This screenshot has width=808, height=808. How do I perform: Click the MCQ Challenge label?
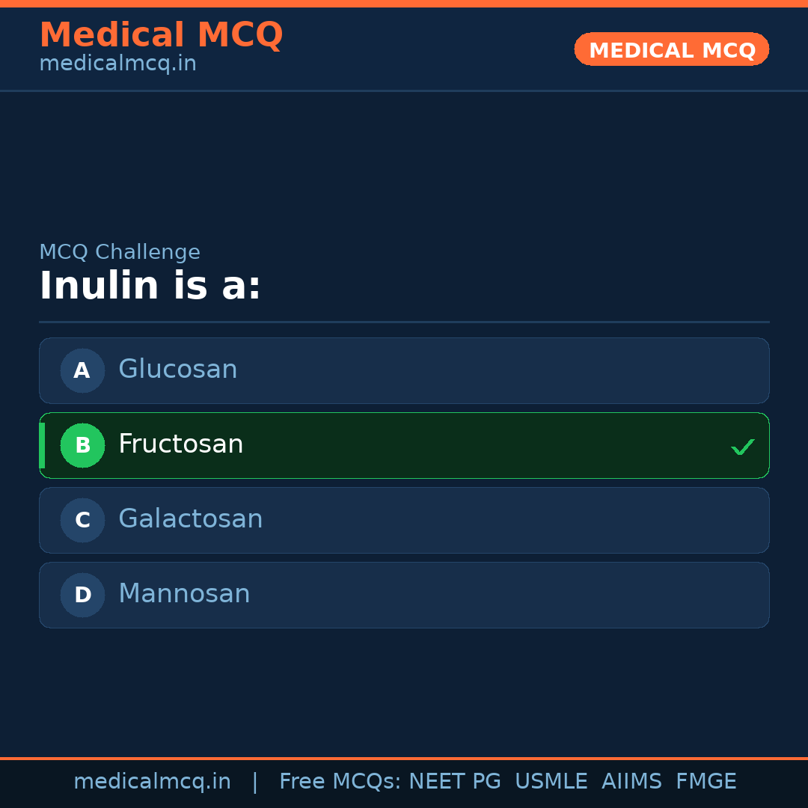[x=120, y=252]
